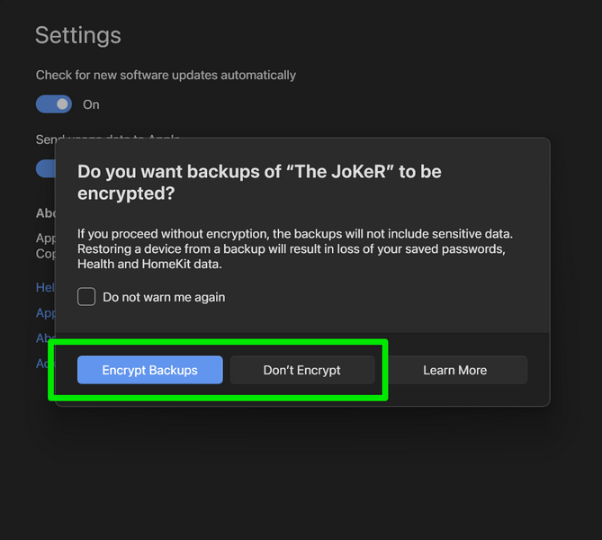Click the blue link starting with "Hel"
Viewport: 602px width, 540px height.
tap(45, 287)
